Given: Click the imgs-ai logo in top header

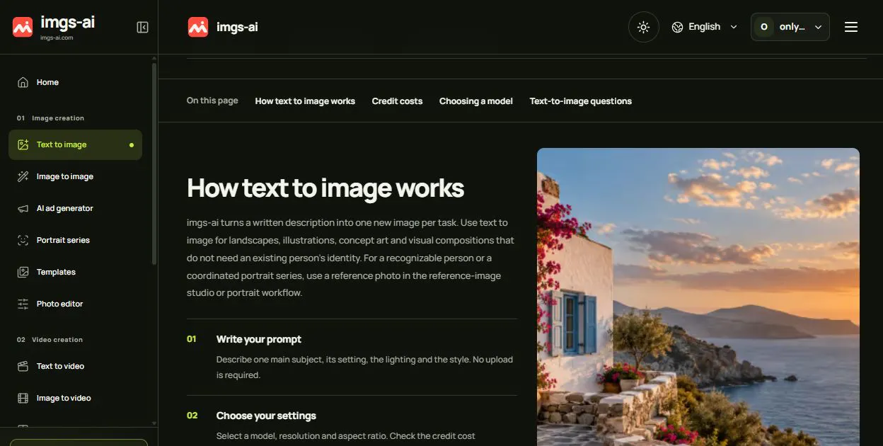Looking at the screenshot, I should click(198, 27).
